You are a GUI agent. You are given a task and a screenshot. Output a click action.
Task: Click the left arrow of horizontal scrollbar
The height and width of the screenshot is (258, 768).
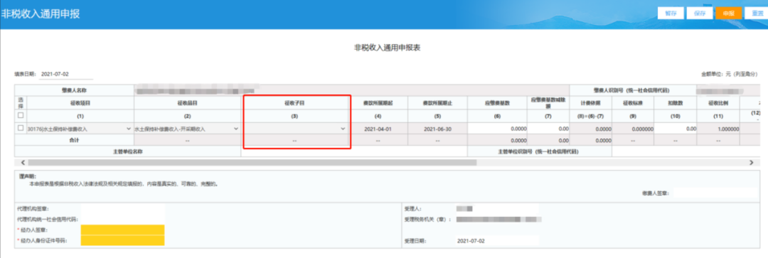[23, 162]
